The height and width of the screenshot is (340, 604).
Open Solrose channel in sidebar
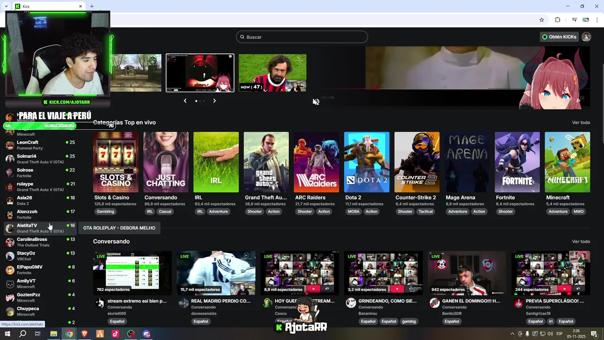pyautogui.click(x=40, y=173)
